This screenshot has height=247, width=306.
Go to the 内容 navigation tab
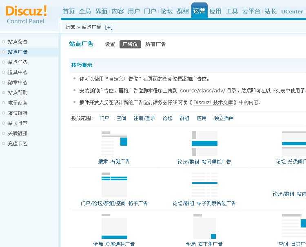click(x=118, y=11)
